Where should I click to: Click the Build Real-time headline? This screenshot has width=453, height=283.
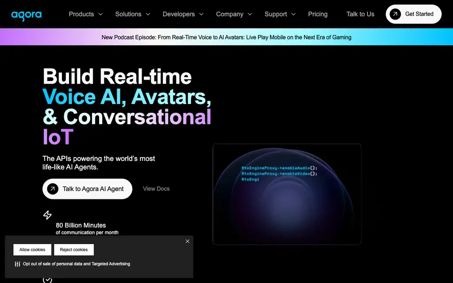pos(117,76)
